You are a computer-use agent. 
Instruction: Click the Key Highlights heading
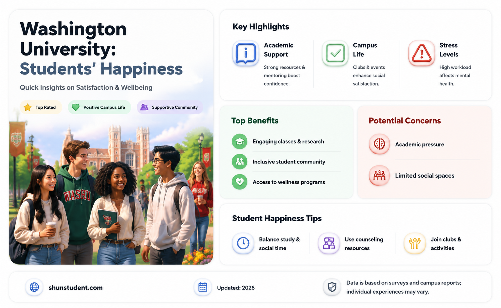coord(261,27)
